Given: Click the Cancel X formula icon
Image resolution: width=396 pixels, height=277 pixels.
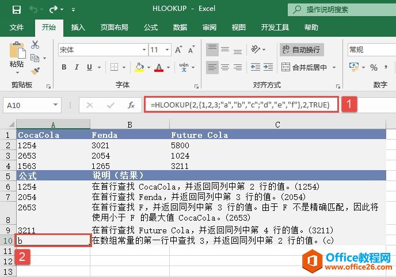Looking at the screenshot, I should click(90, 105).
